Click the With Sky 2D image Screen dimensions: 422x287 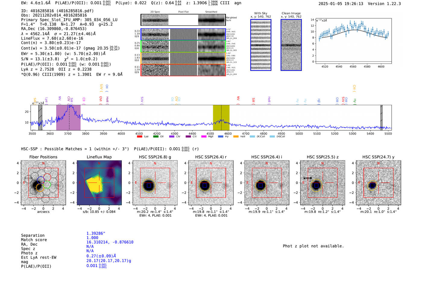click(x=261, y=45)
